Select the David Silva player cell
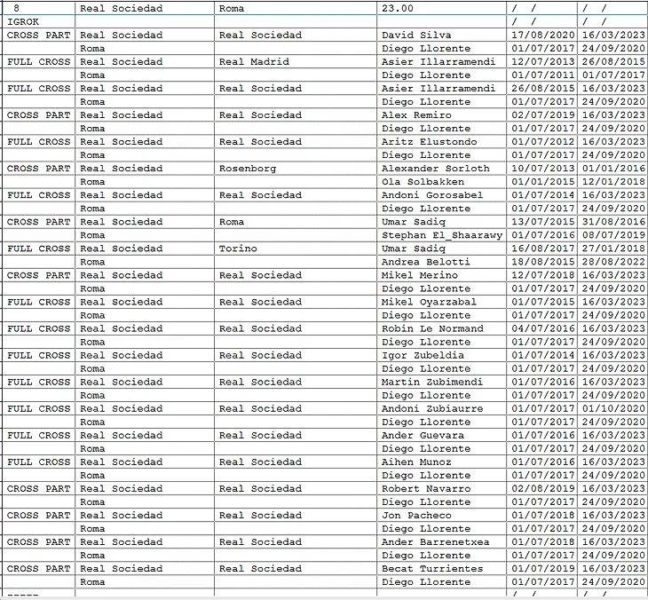Screen dimensions: 648x600 [441, 36]
